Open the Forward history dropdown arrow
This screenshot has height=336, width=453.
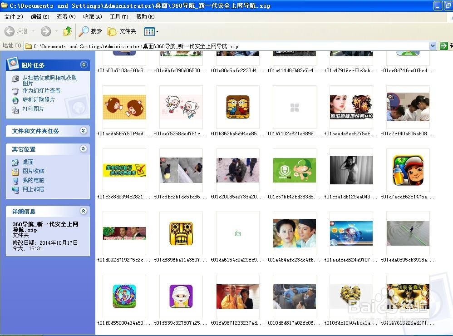(x=56, y=31)
